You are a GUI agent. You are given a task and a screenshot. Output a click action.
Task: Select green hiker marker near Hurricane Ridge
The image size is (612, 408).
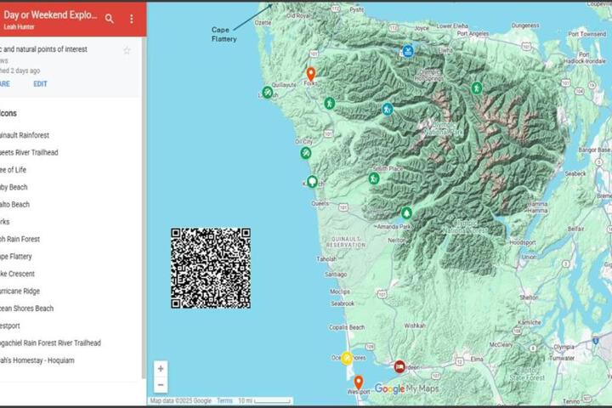pyautogui.click(x=477, y=88)
